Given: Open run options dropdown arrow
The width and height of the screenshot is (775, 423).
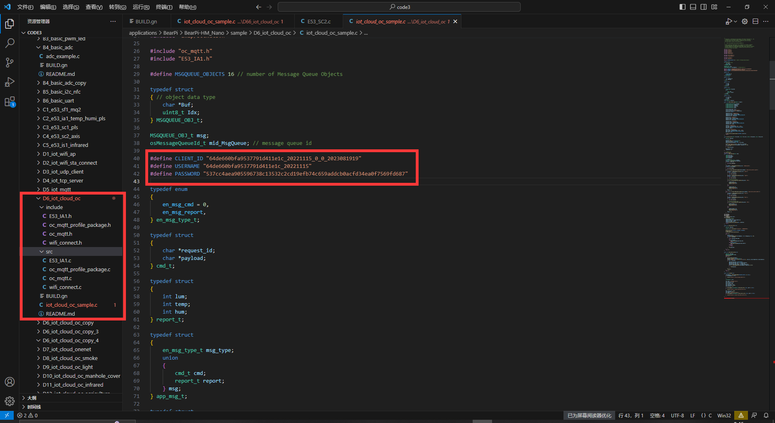Looking at the screenshot, I should coord(735,21).
